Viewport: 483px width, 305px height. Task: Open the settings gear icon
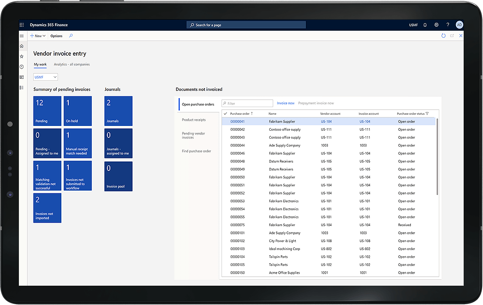437,25
